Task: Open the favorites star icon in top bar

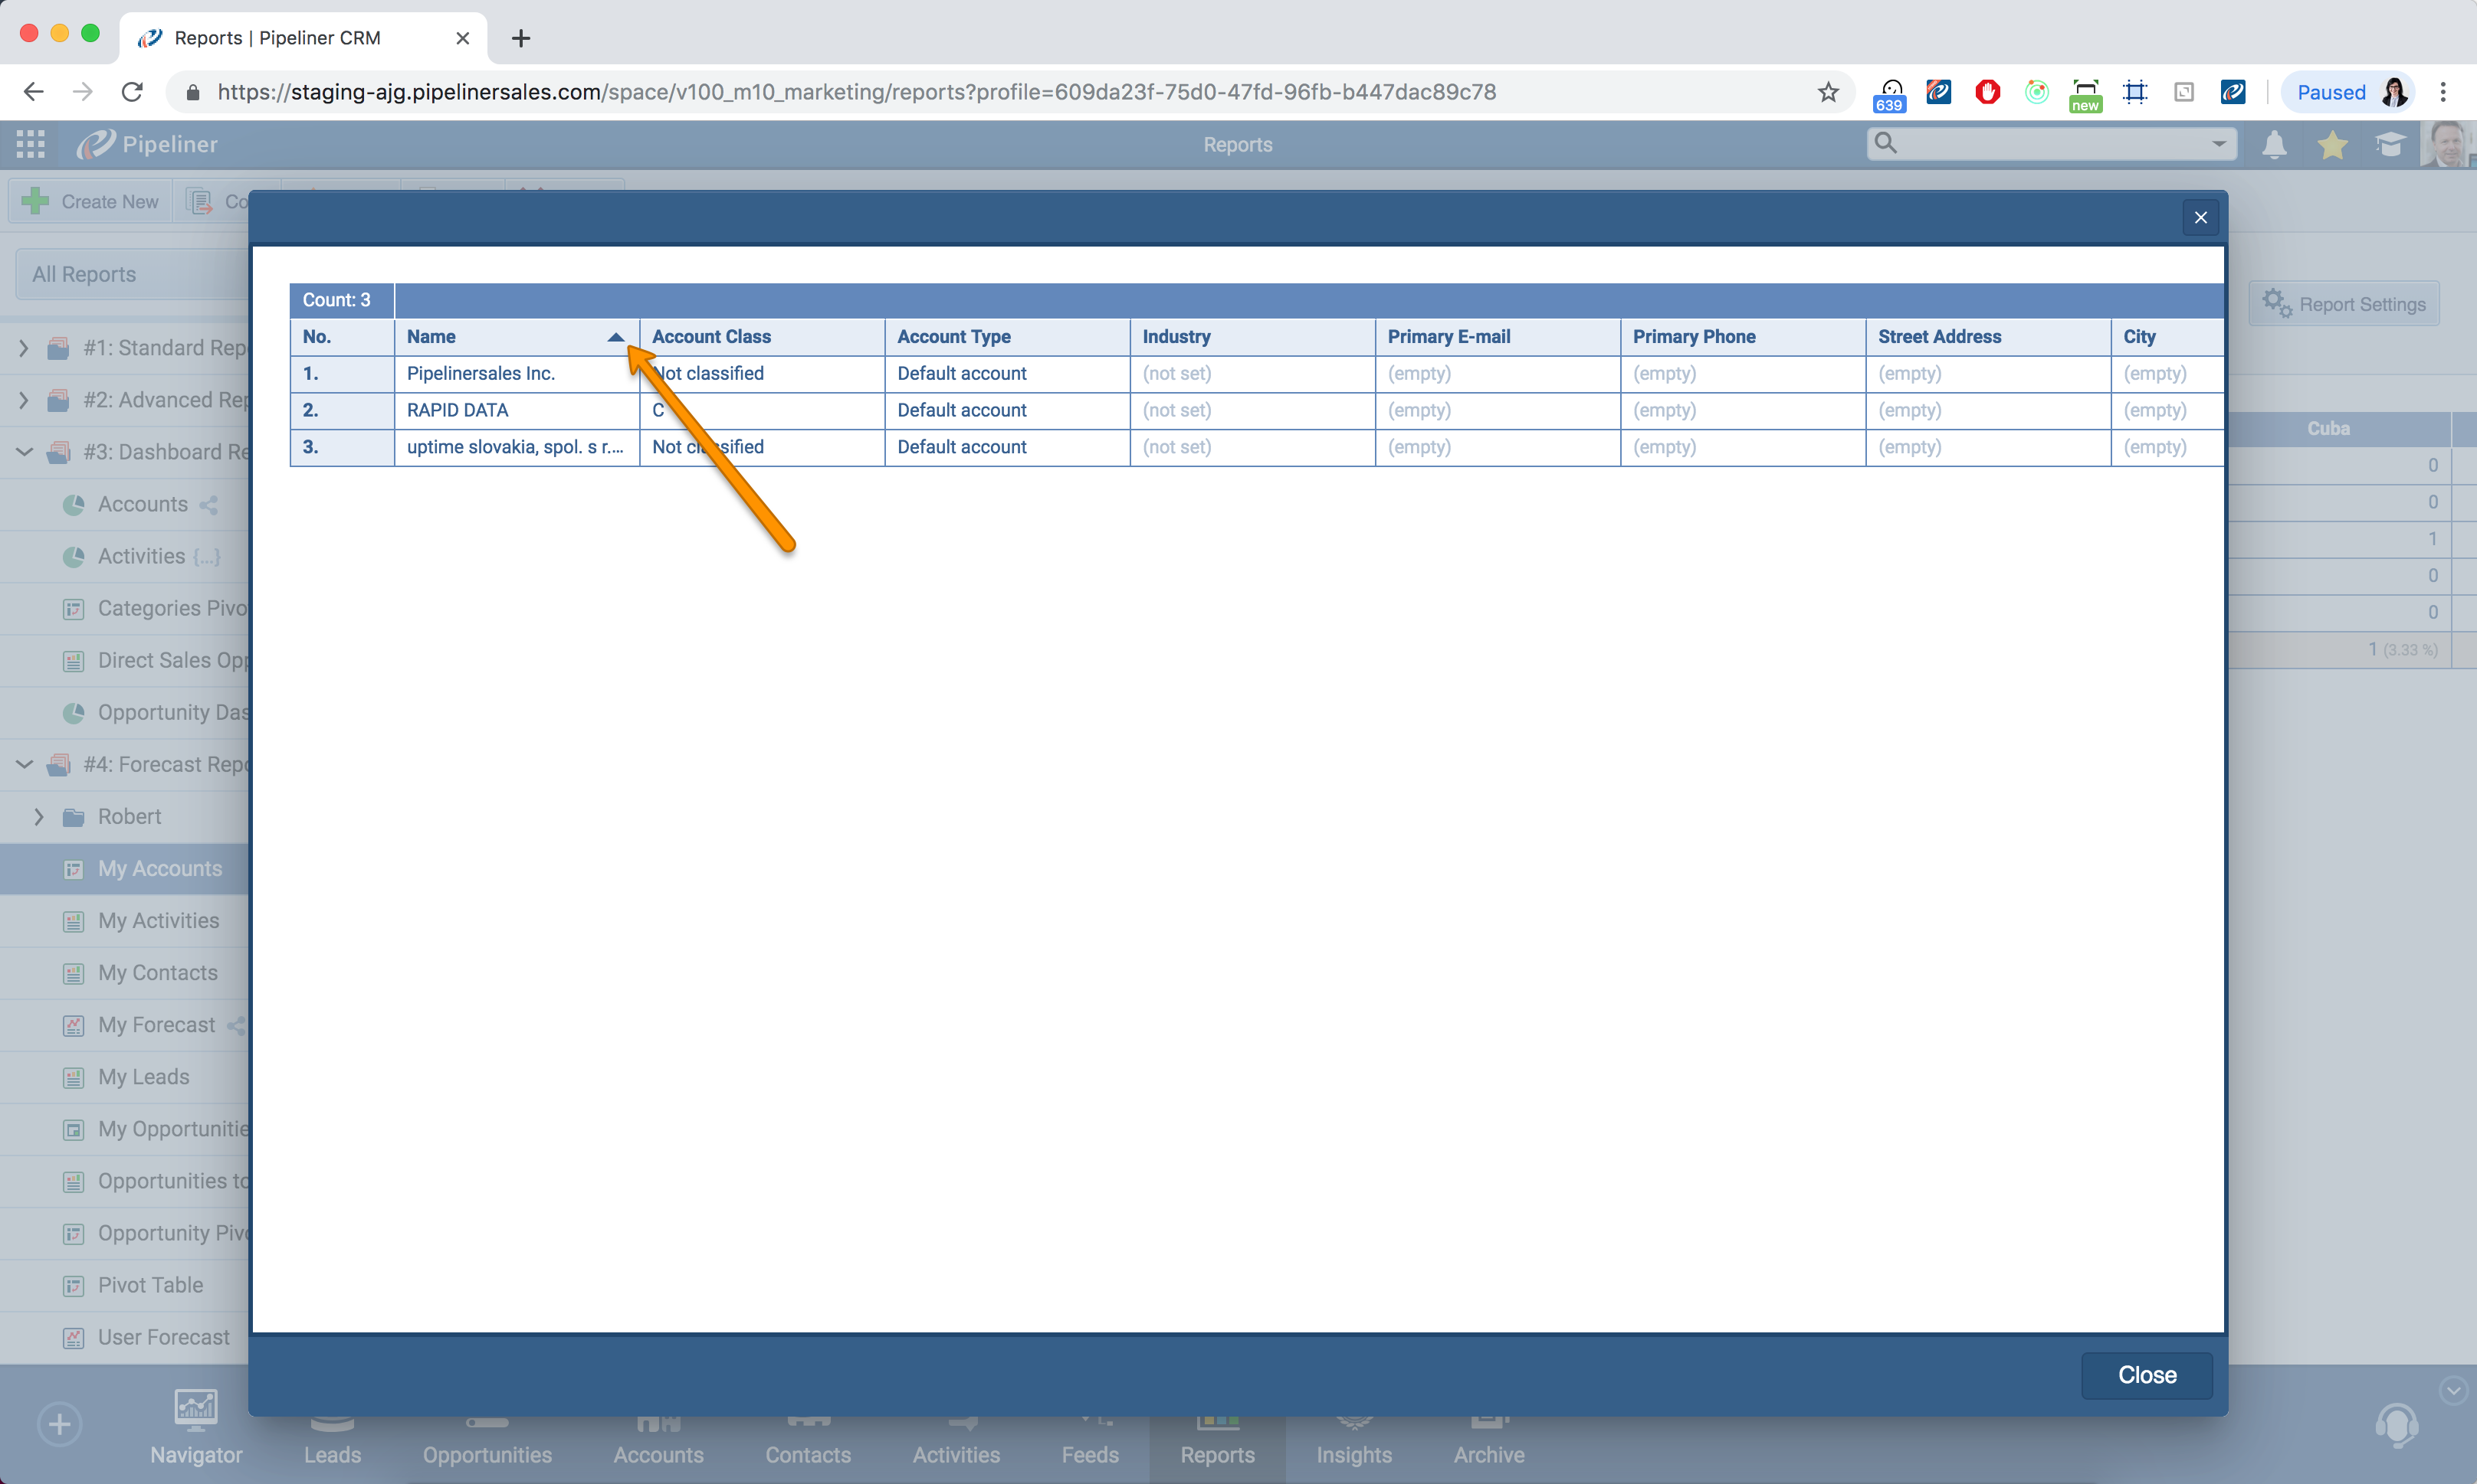Action: (2332, 144)
